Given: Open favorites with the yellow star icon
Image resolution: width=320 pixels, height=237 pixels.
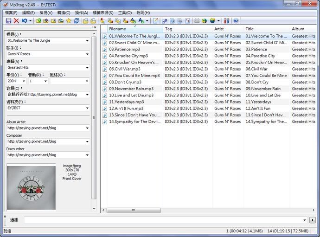Looking at the screenshot, I should click(x=69, y=20).
